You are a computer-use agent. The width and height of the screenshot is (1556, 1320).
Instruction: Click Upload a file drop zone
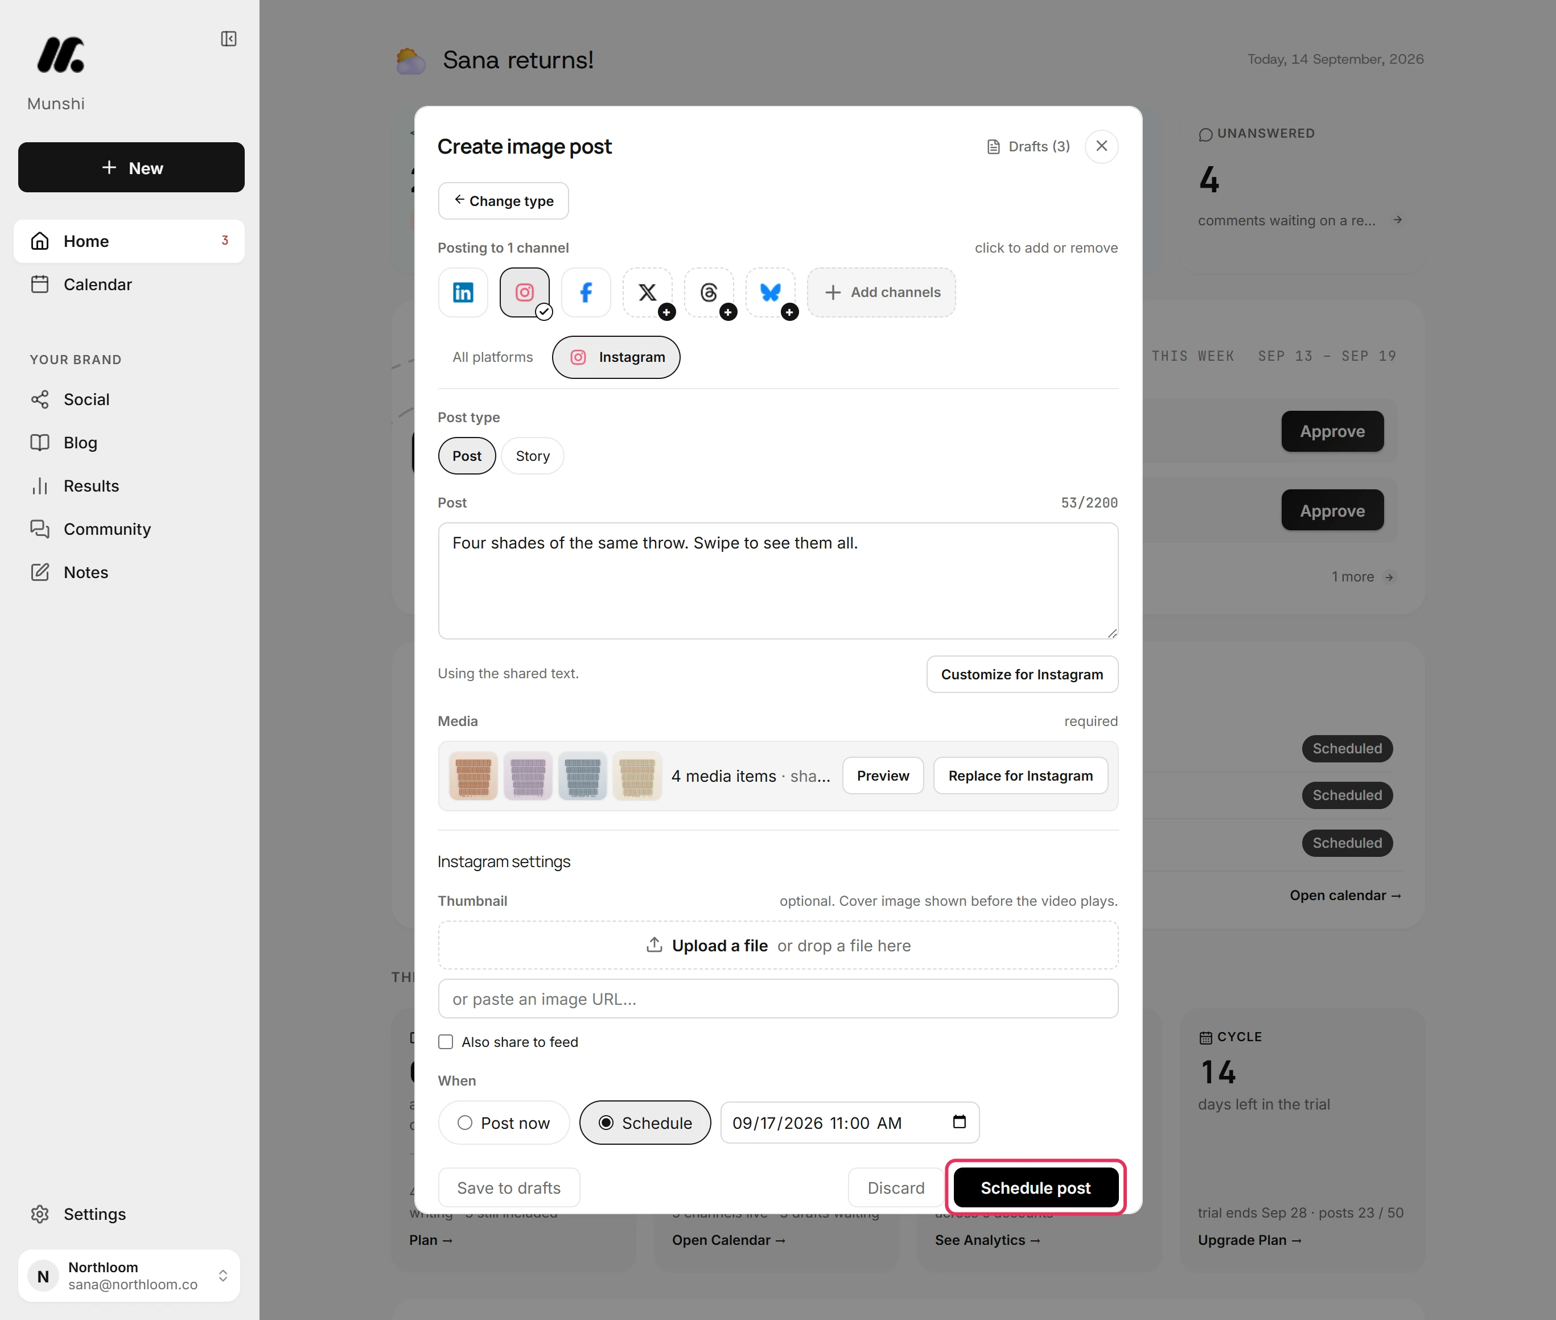tap(779, 945)
